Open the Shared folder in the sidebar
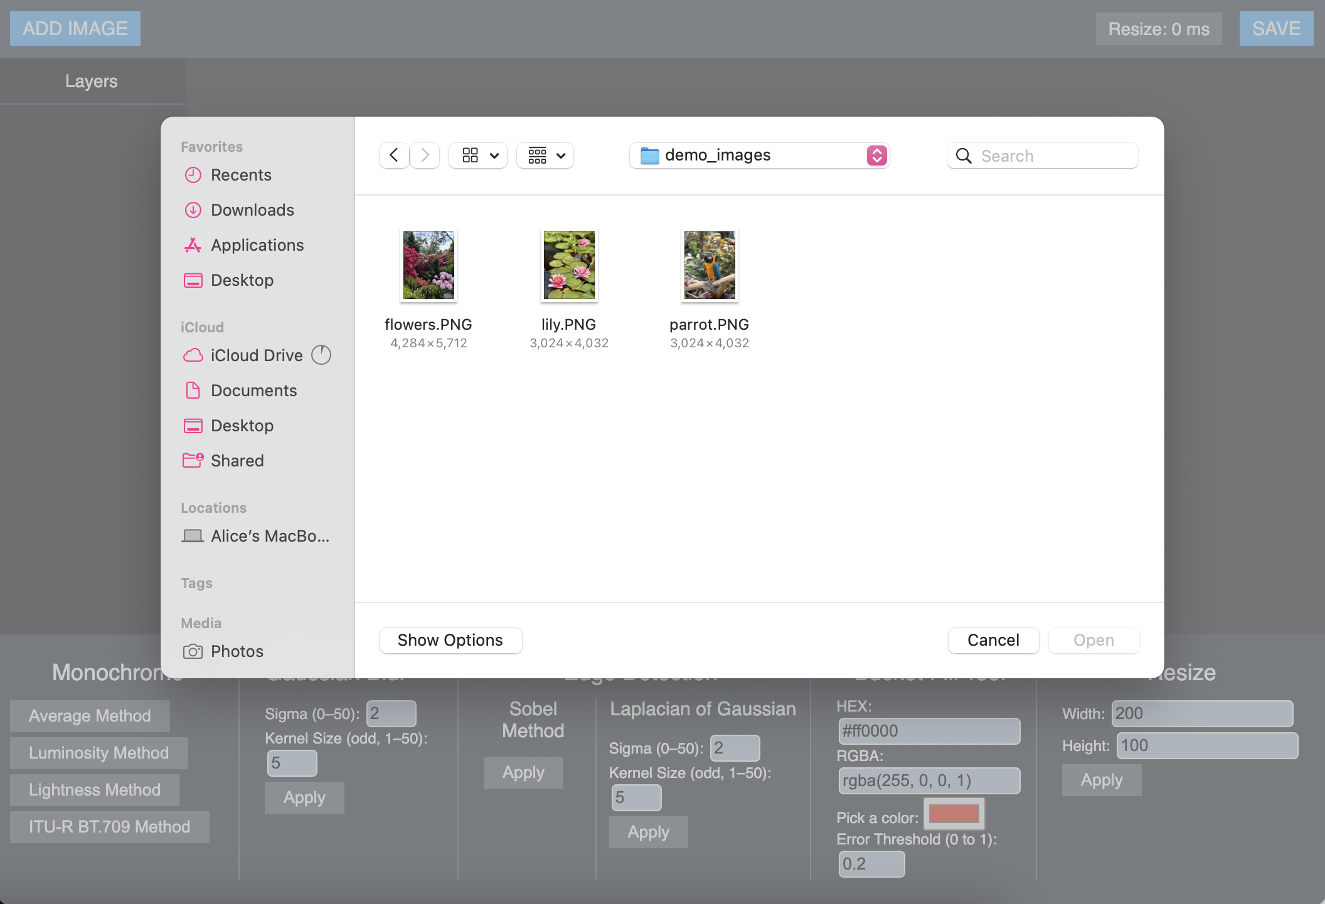 coord(237,461)
